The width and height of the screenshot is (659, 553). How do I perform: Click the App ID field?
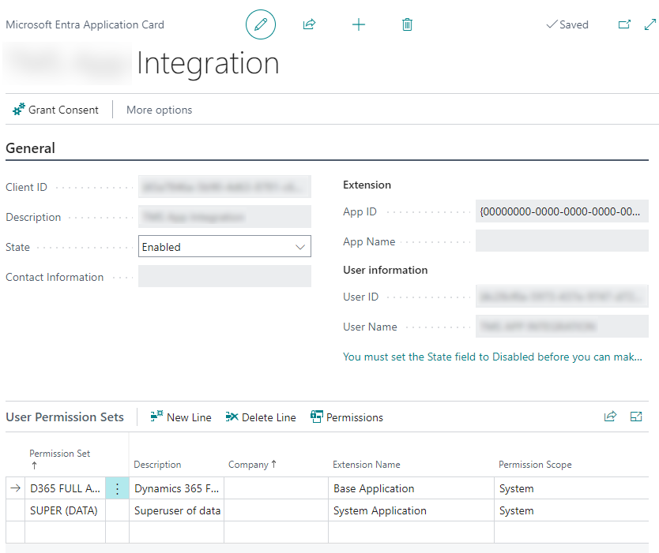point(562,211)
